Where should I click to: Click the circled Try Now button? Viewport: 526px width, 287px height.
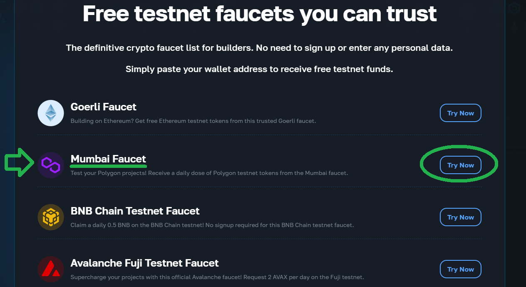tap(460, 165)
